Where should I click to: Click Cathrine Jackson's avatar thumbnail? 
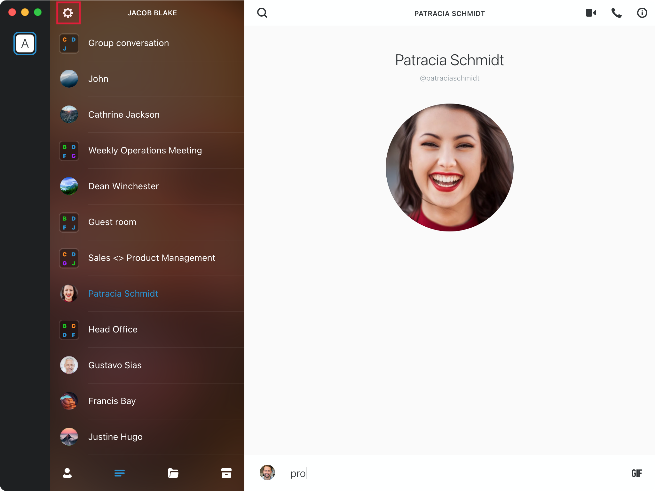click(x=69, y=114)
